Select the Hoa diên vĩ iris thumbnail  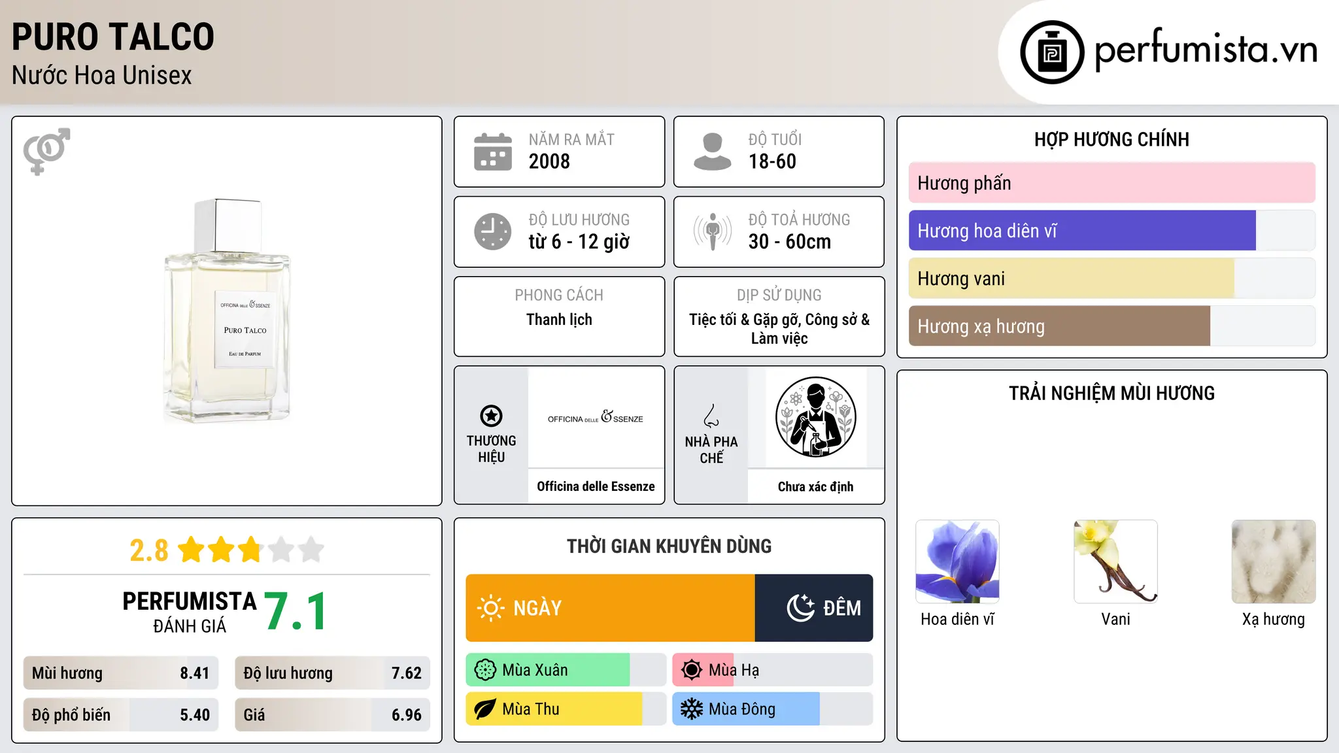[x=957, y=561]
